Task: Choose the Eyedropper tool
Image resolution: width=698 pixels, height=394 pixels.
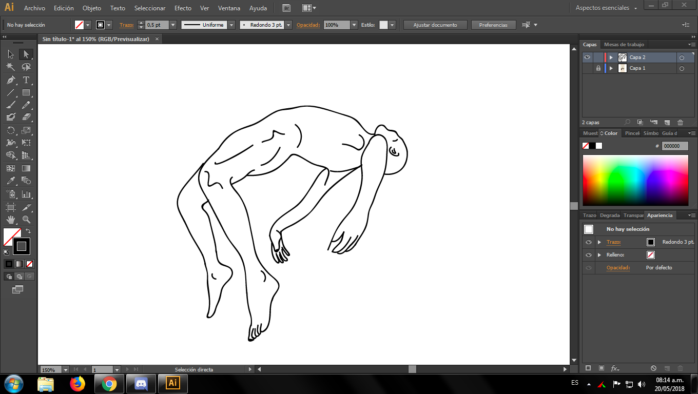Action: tap(11, 181)
